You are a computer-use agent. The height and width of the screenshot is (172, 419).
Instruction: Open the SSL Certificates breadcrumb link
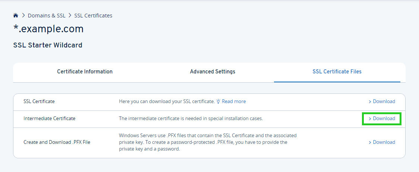[x=93, y=16]
